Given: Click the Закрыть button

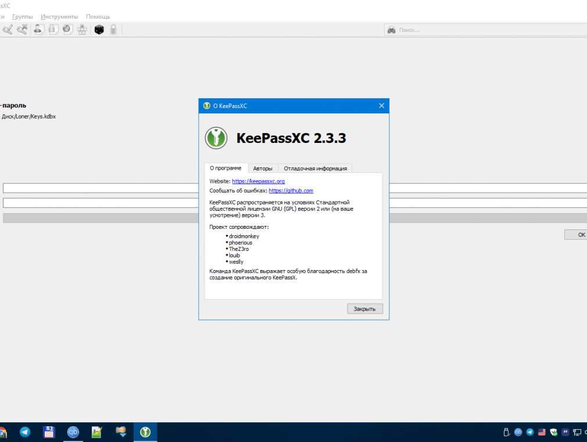Looking at the screenshot, I should click(x=364, y=309).
